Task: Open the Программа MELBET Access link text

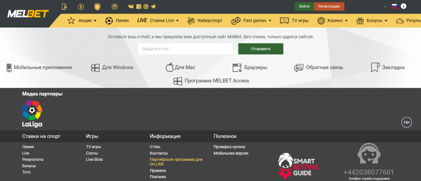Action: [217, 81]
